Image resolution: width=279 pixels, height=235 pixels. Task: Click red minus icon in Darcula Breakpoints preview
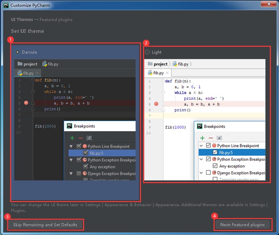81,138
